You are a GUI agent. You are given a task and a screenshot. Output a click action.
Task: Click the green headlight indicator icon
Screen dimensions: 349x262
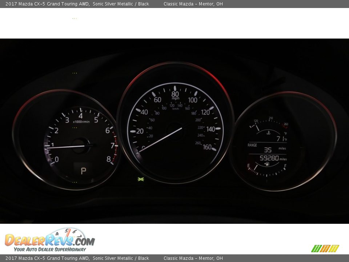(x=141, y=179)
